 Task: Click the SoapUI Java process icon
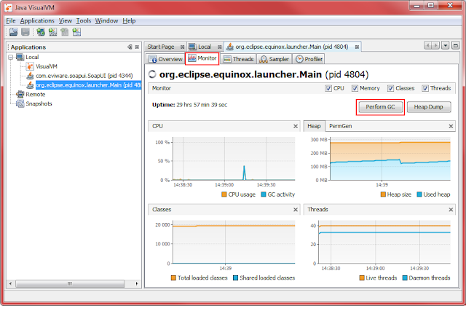coord(30,76)
